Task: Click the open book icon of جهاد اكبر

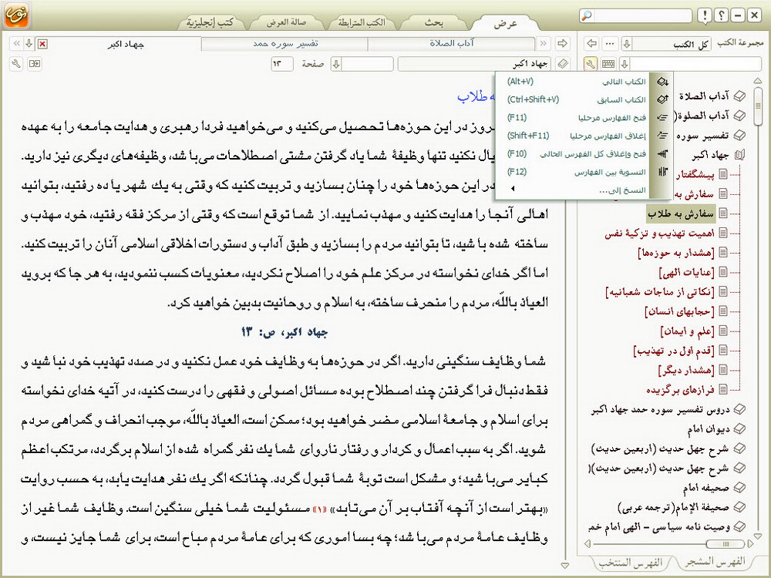Action: pos(739,156)
